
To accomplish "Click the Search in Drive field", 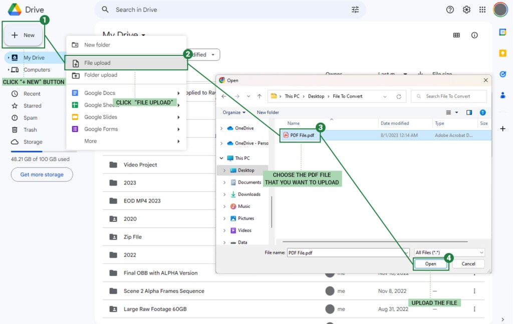I will pos(230,10).
